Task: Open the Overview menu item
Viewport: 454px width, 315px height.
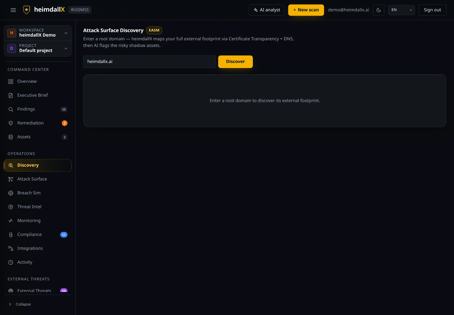Action: pos(37,81)
